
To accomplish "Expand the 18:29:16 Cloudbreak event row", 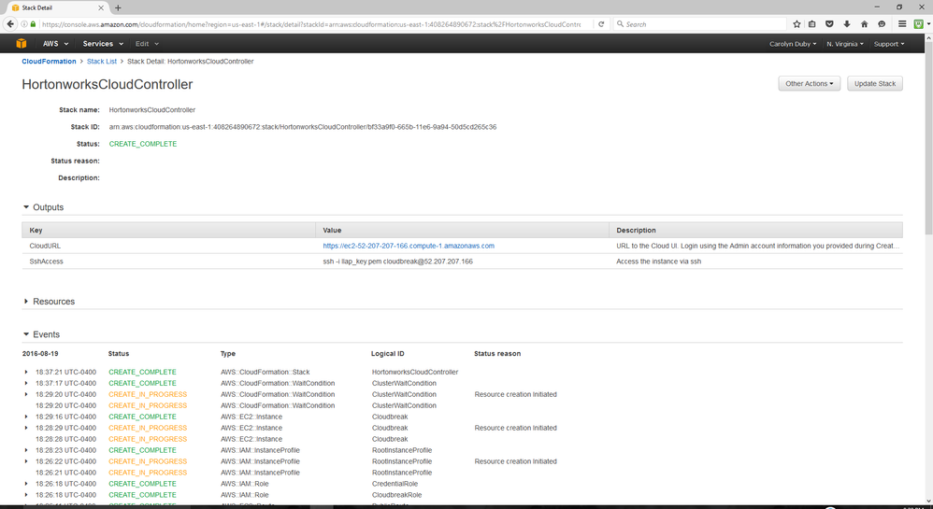I will [26, 417].
